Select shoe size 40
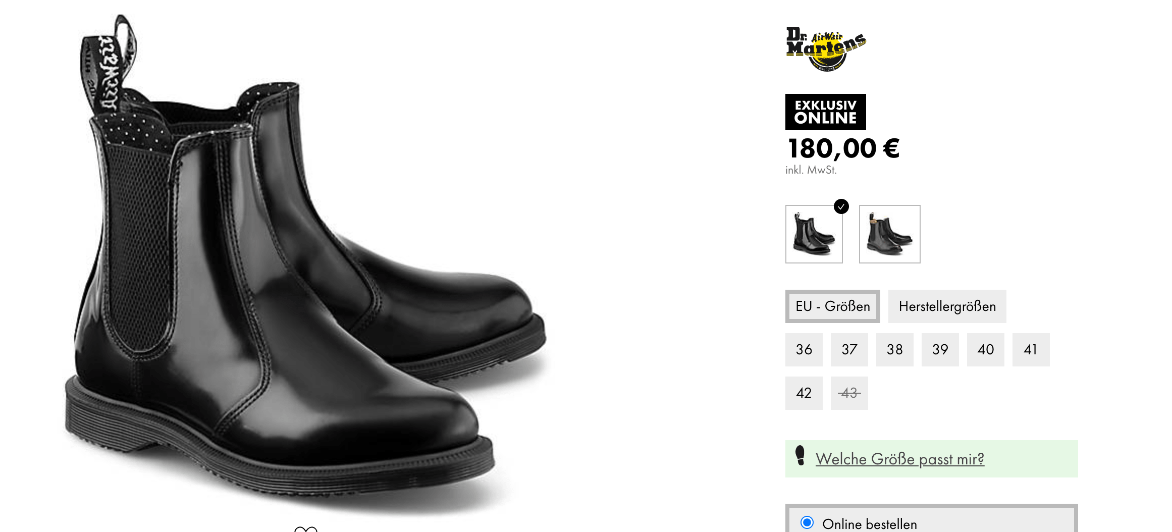 coord(986,350)
